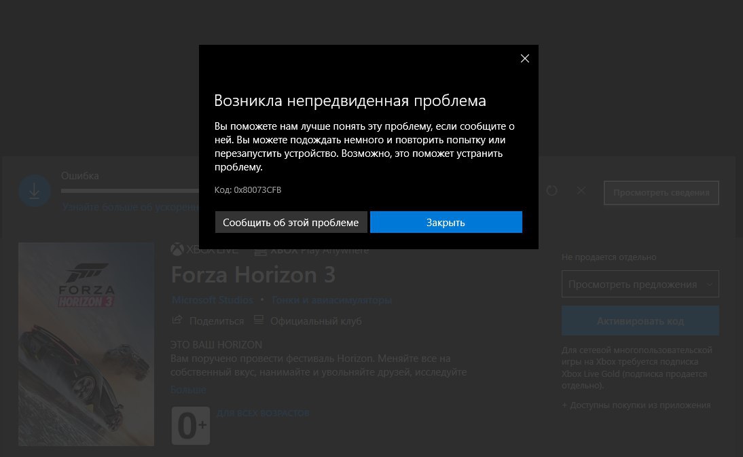Expand description with Больше link
This screenshot has height=457, width=743.
pyautogui.click(x=188, y=389)
